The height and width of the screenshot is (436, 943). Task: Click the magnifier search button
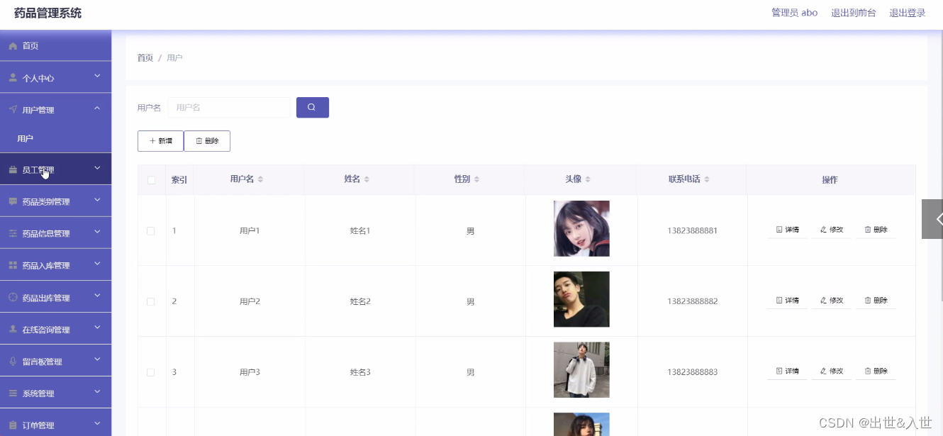[x=313, y=108]
